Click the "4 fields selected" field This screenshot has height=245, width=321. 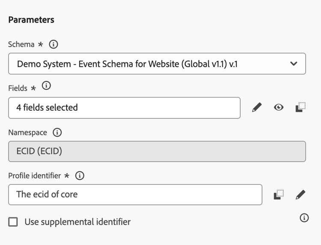(124, 108)
